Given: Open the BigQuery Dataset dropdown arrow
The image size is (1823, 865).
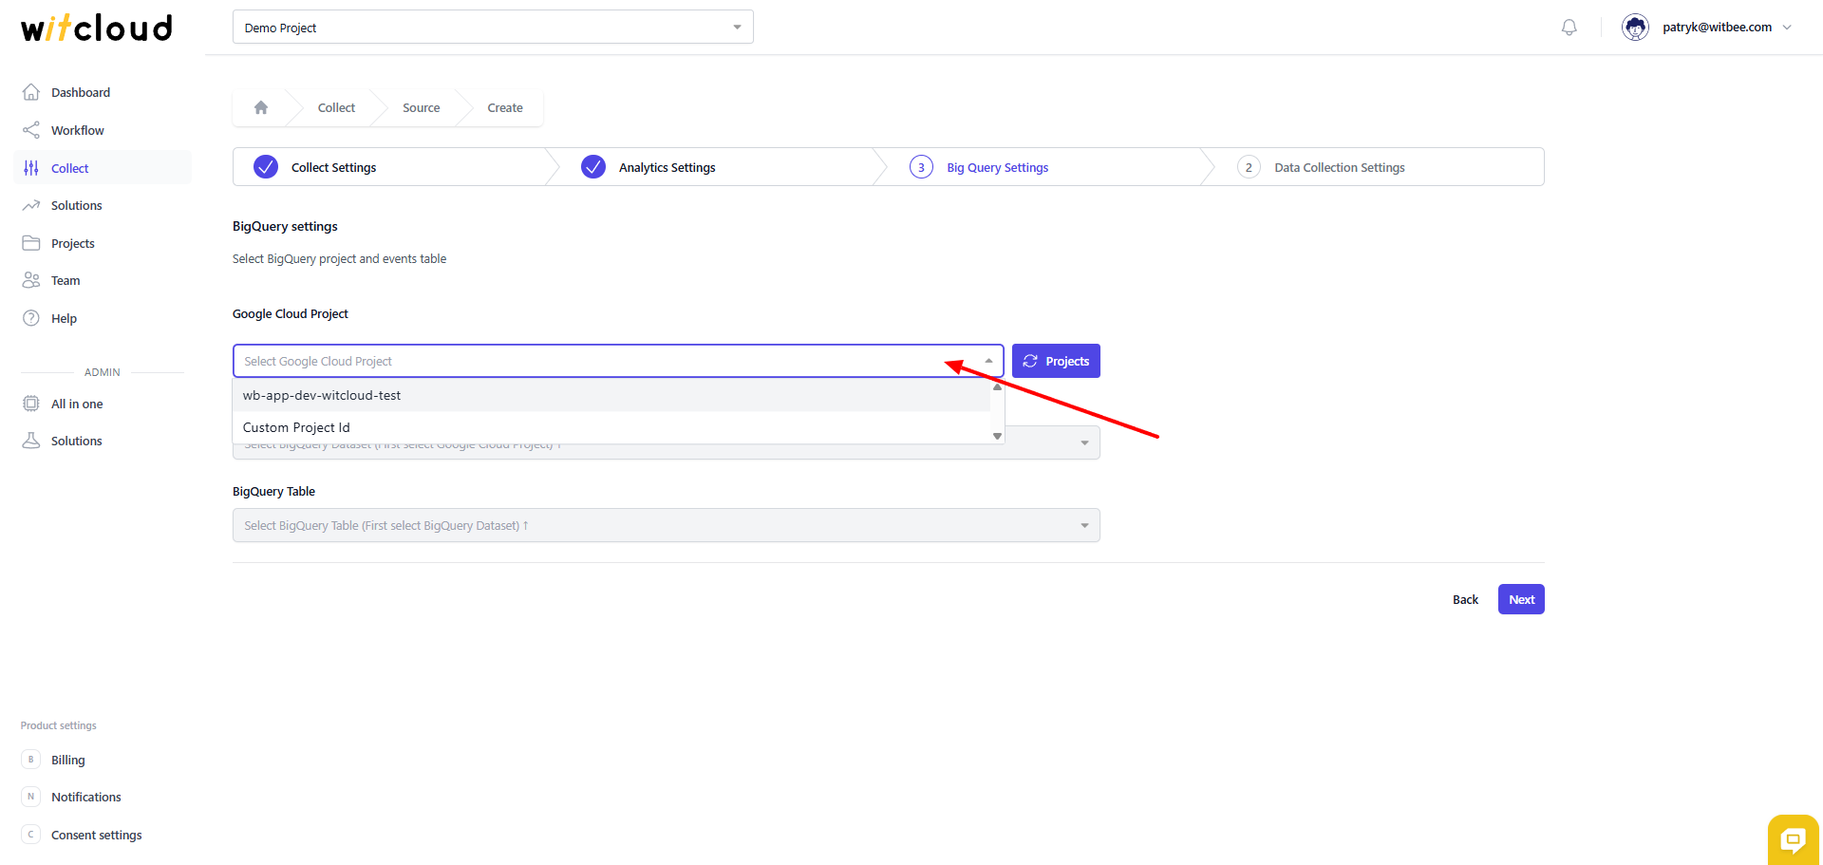Looking at the screenshot, I should pyautogui.click(x=1084, y=443).
